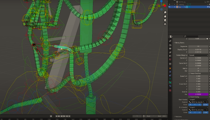The height and width of the screenshot is (120, 210).
Task: Switch perspective/orthographic grid icon
Action: (x=165, y=24)
